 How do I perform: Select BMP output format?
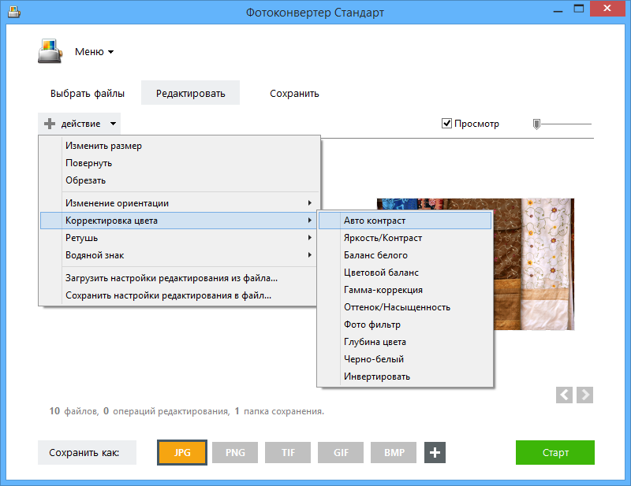pos(394,452)
